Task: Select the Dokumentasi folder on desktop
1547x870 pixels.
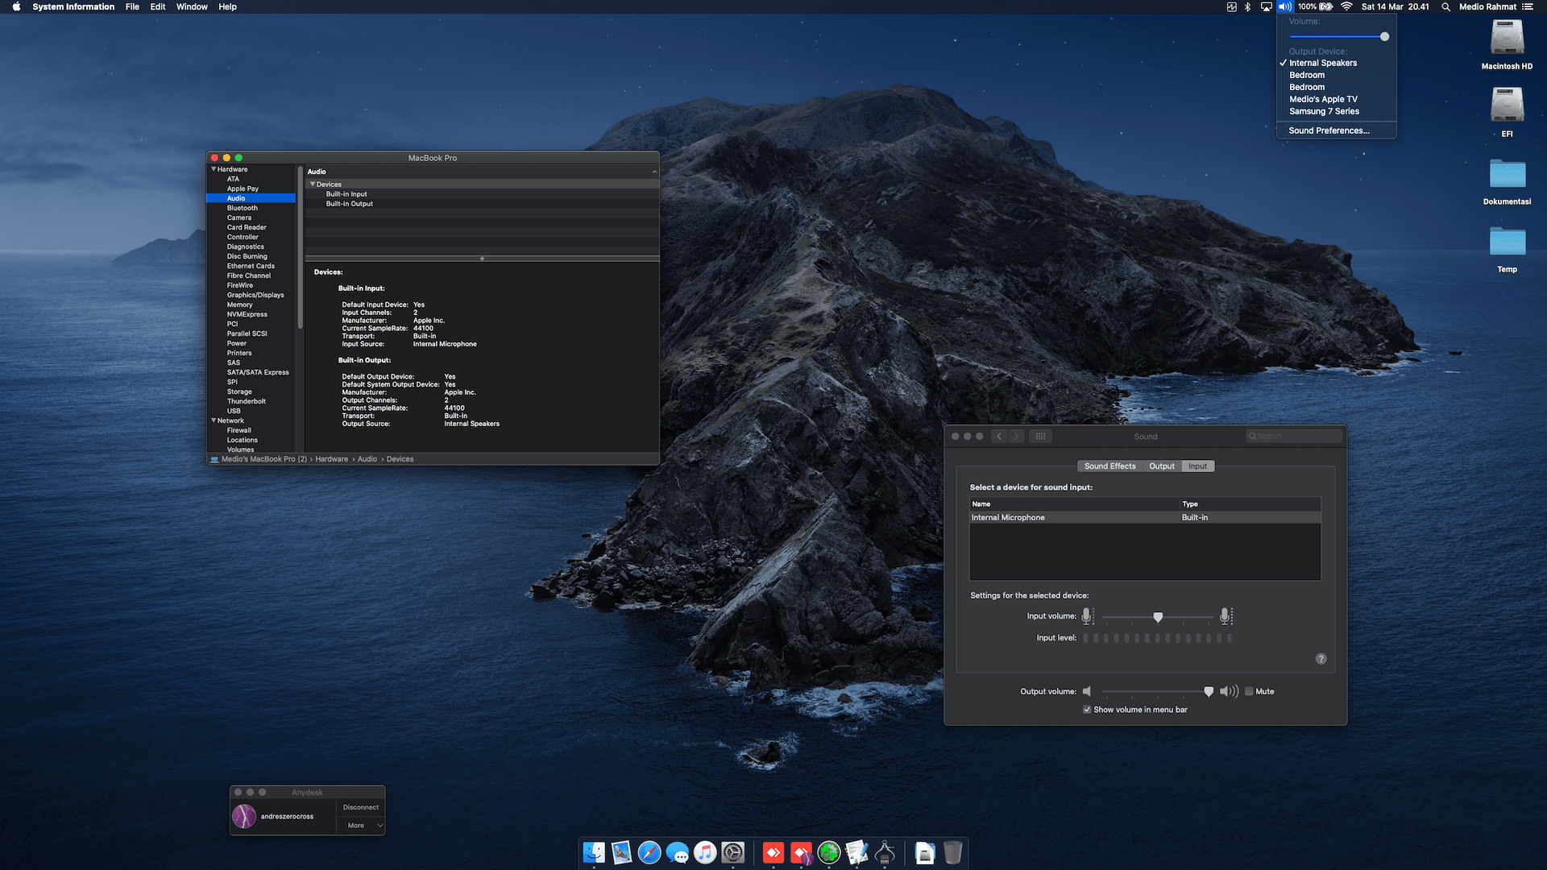Action: click(1507, 180)
